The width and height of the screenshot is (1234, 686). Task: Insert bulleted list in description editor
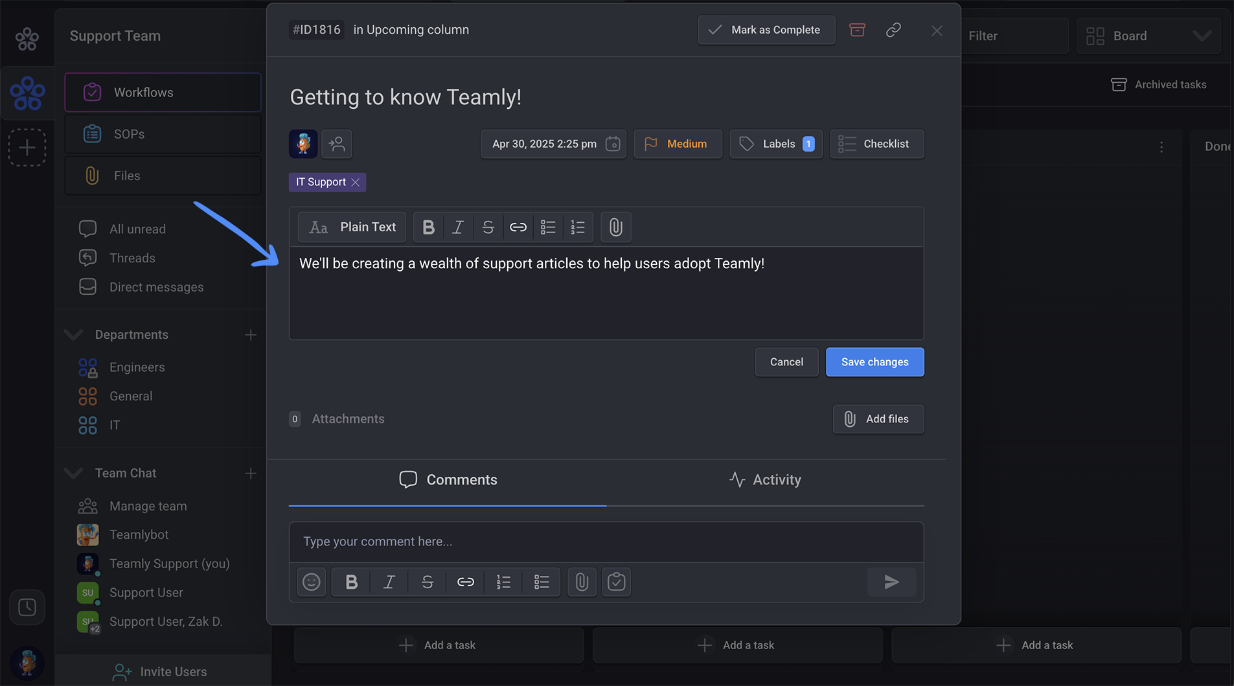pyautogui.click(x=548, y=227)
